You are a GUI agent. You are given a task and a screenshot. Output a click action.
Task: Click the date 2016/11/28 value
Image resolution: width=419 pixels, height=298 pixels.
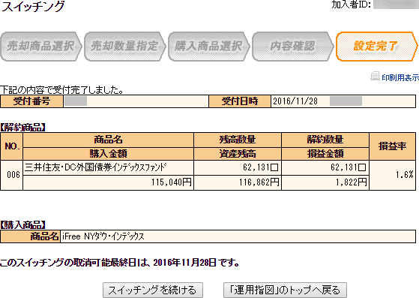pyautogui.click(x=295, y=101)
